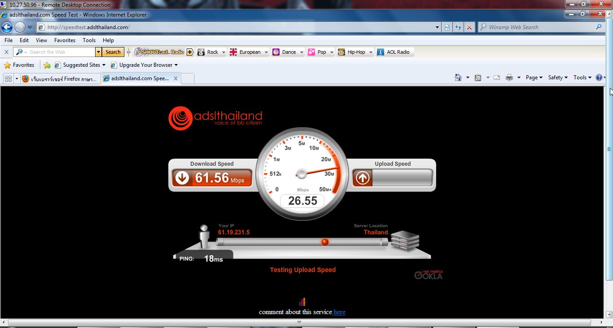Click the blue Help question mark icon
This screenshot has height=328, width=613.
coord(599,78)
